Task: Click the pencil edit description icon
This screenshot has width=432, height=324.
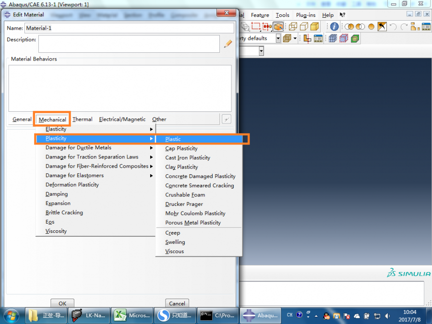Action: coord(228,44)
